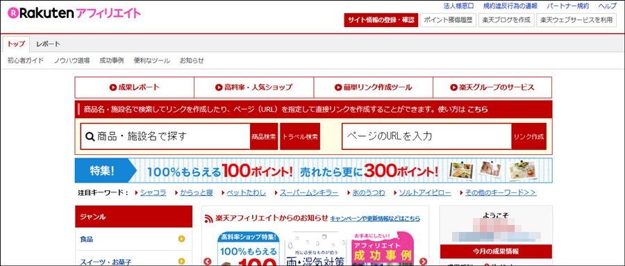Open the 楽天グループのサービス panel button
The height and width of the screenshot is (266, 625).
(x=492, y=88)
